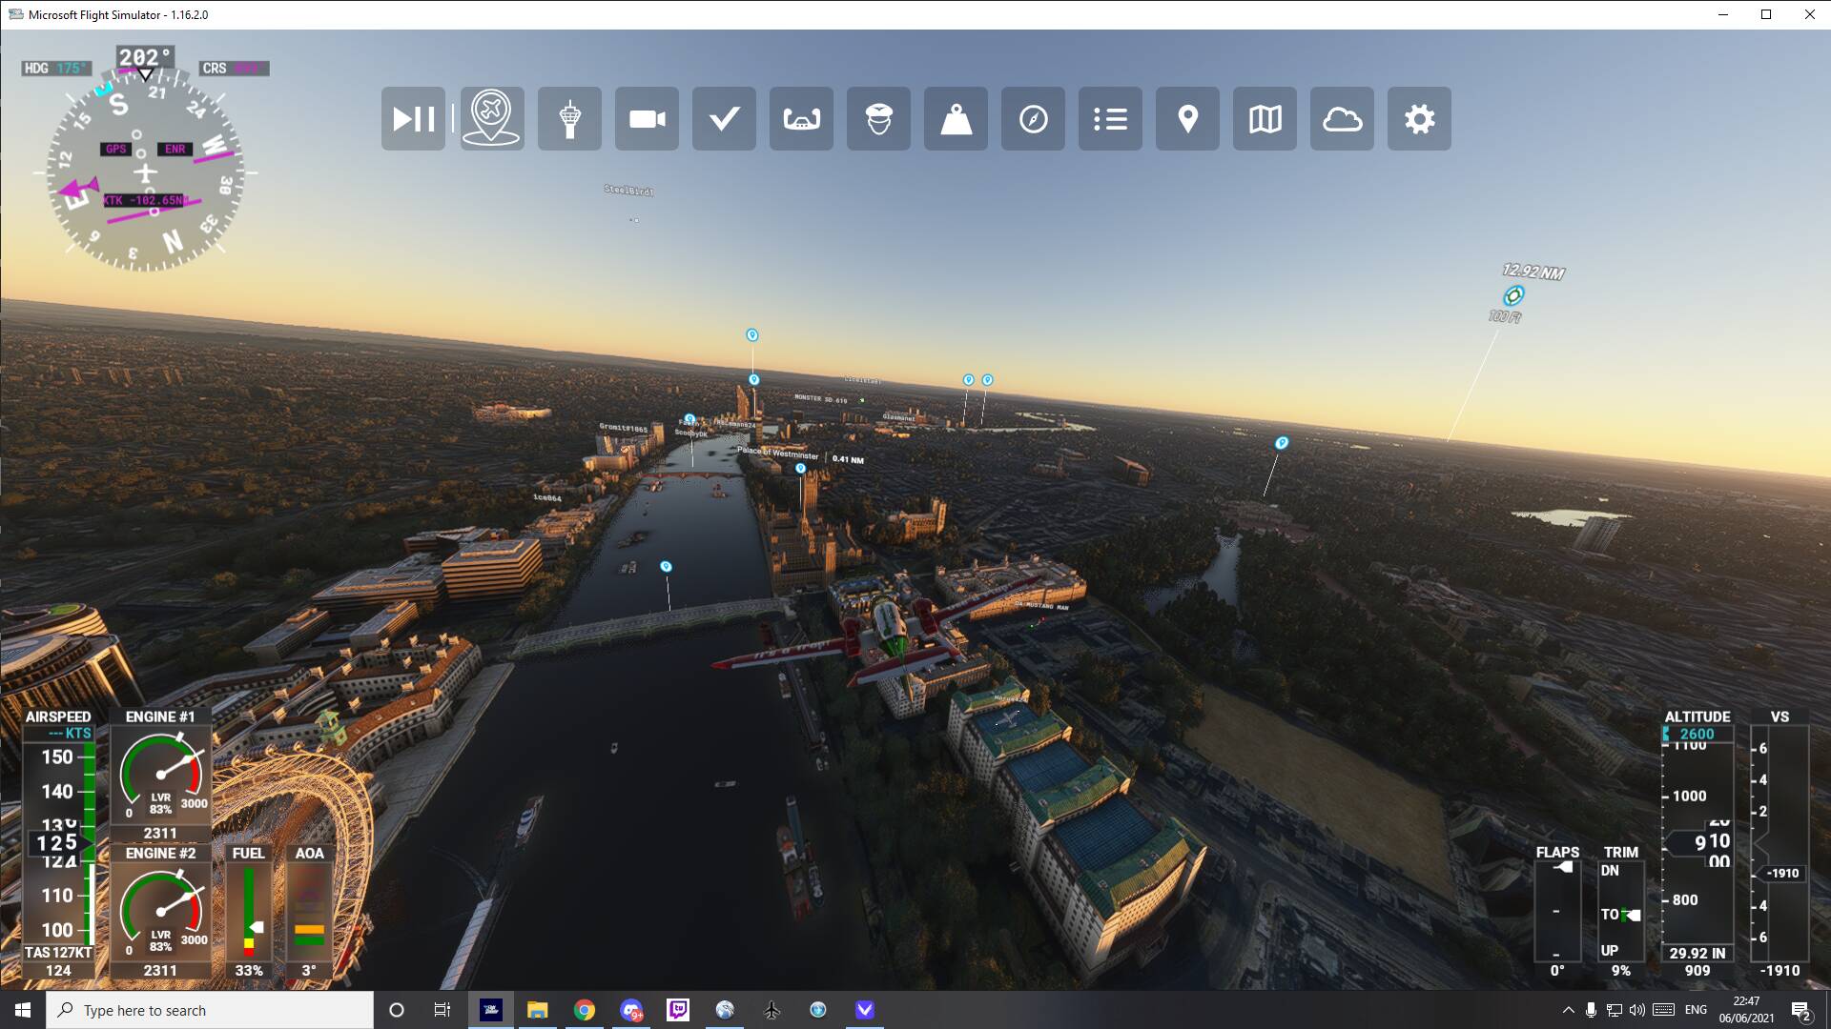
Task: Open the ATC control tower panel
Action: point(569,119)
